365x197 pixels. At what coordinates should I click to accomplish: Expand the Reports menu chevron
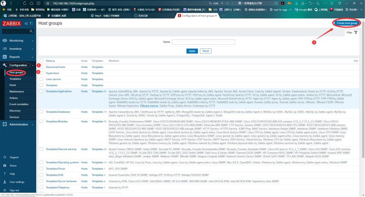(32, 57)
